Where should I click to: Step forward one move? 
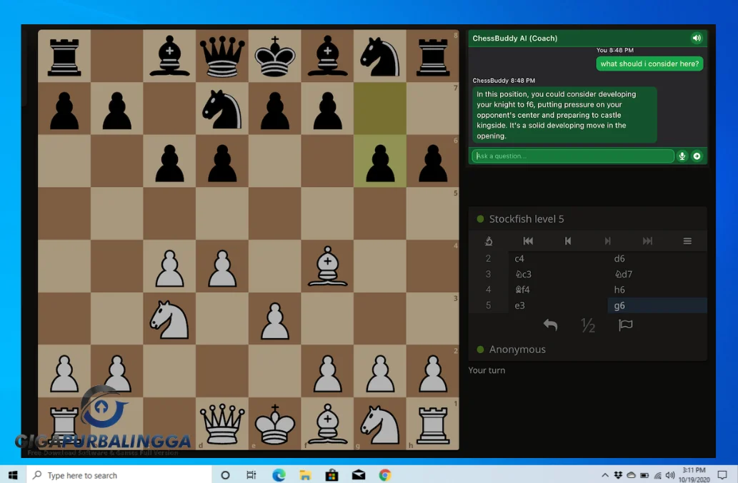[608, 241]
